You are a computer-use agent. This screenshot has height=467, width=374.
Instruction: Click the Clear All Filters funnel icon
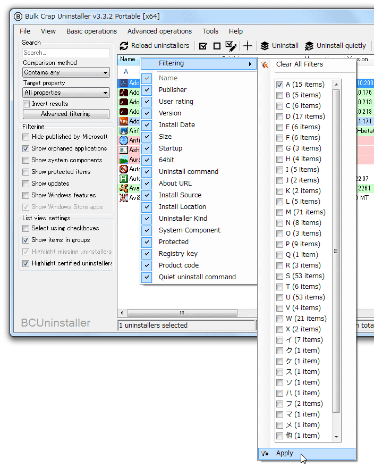[265, 65]
